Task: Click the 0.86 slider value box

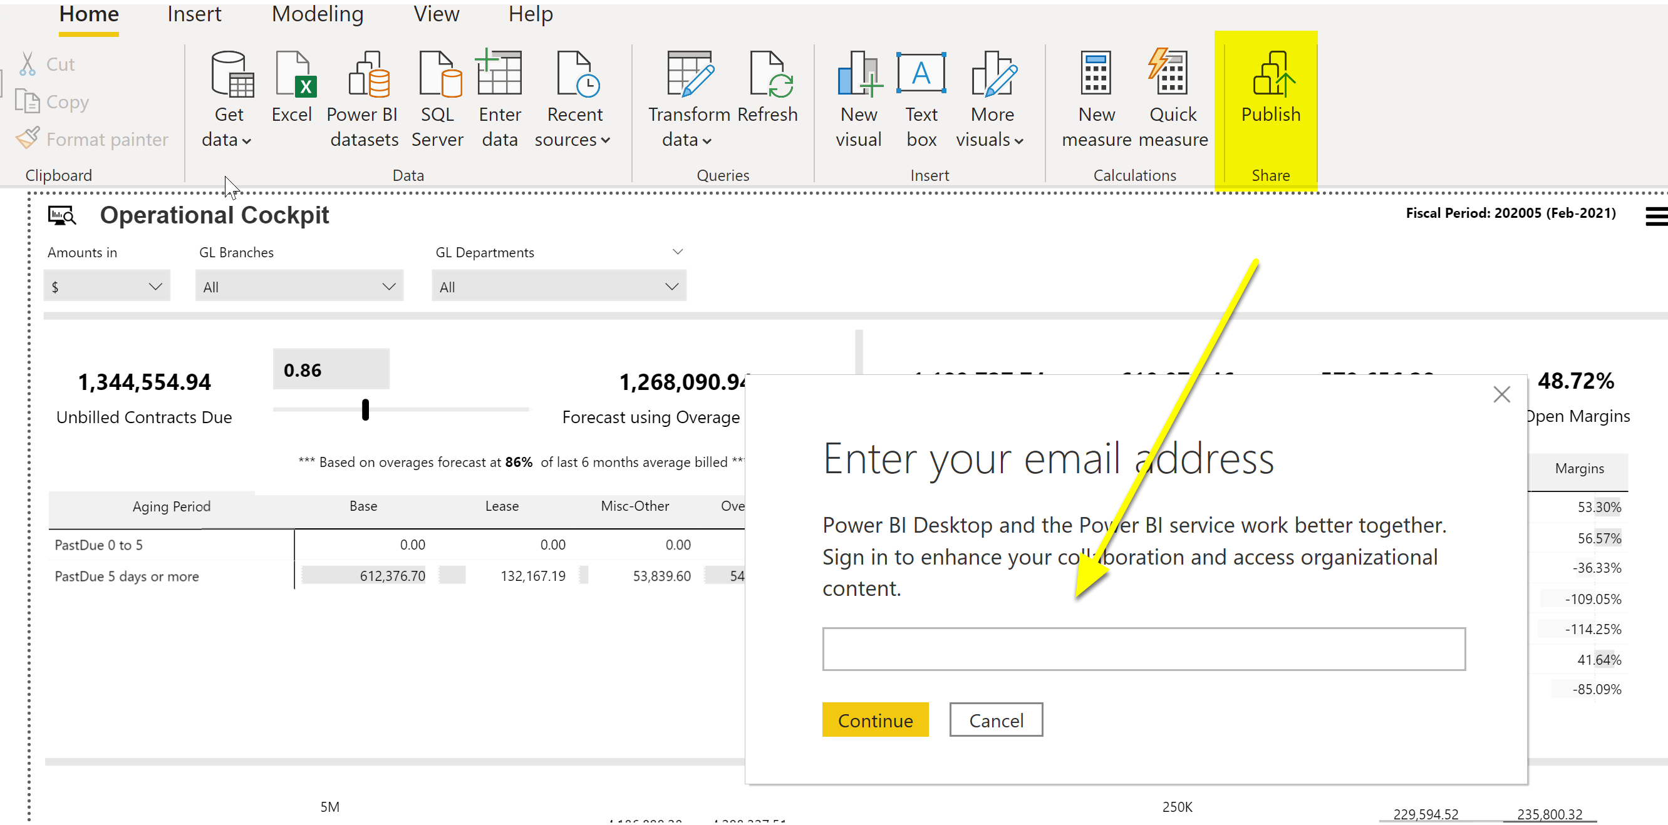Action: (331, 370)
